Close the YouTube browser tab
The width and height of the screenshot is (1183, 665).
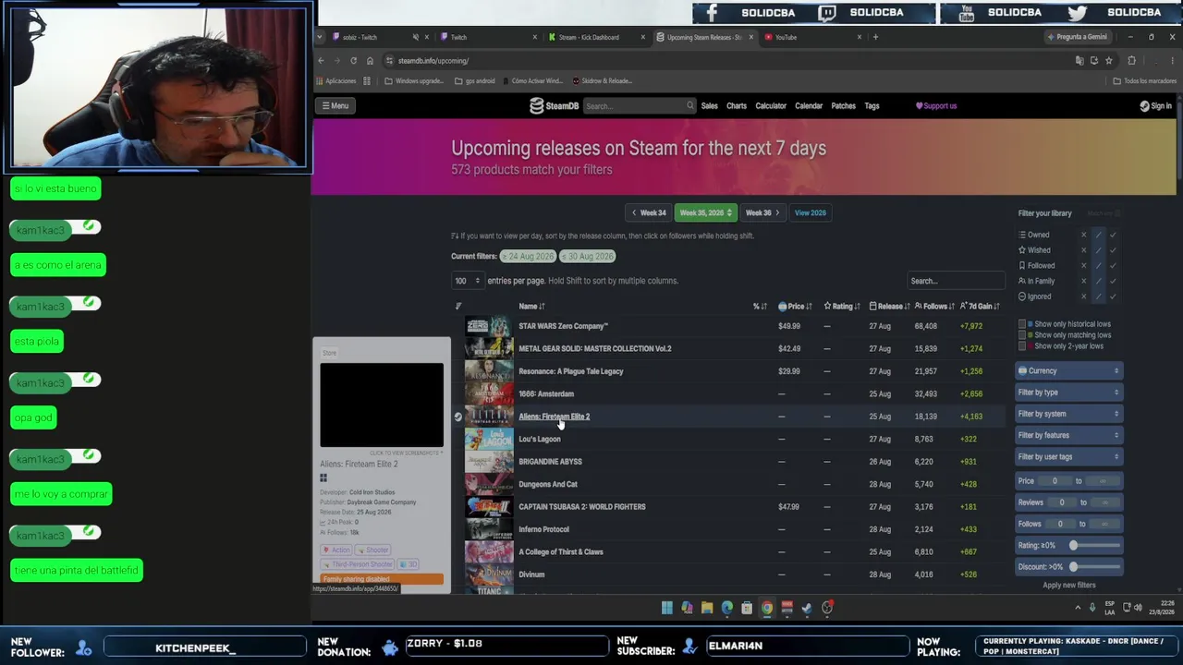(860, 37)
